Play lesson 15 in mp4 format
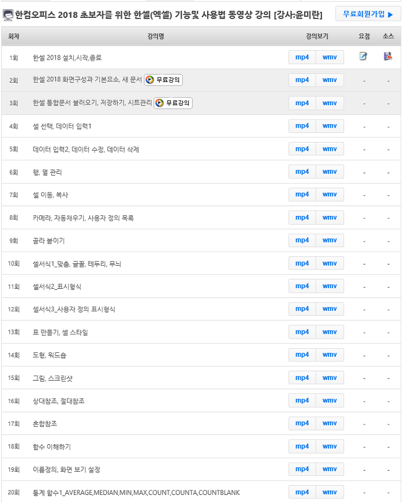 pyautogui.click(x=302, y=378)
